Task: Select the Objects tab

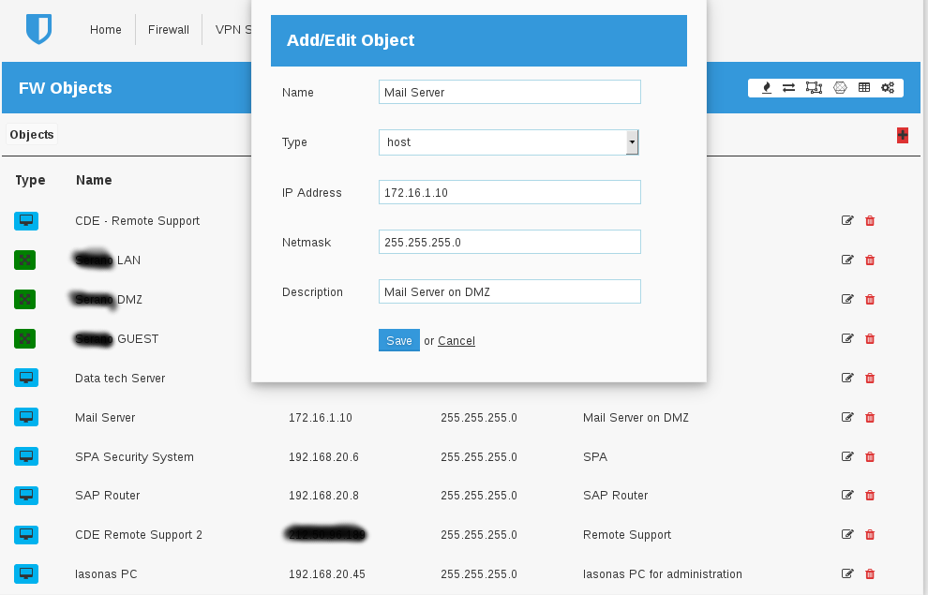Action: 32,135
